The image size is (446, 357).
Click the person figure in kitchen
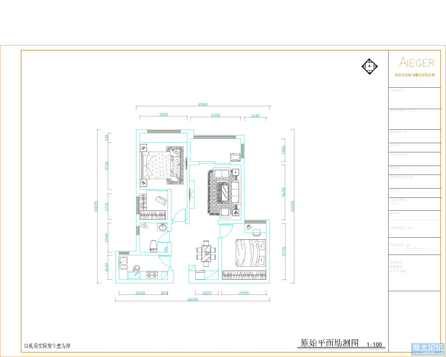[x=136, y=270]
